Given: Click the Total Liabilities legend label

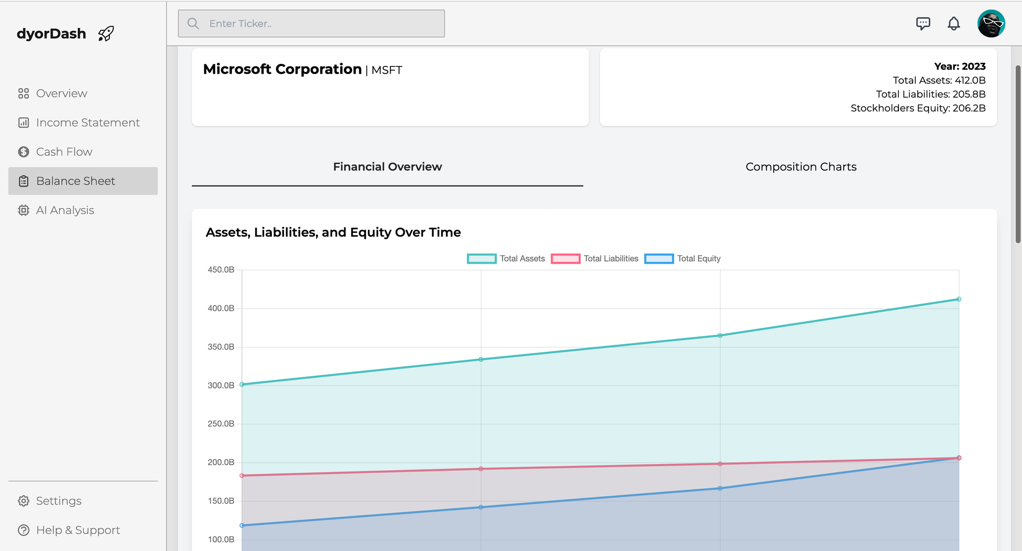Looking at the screenshot, I should (611, 259).
